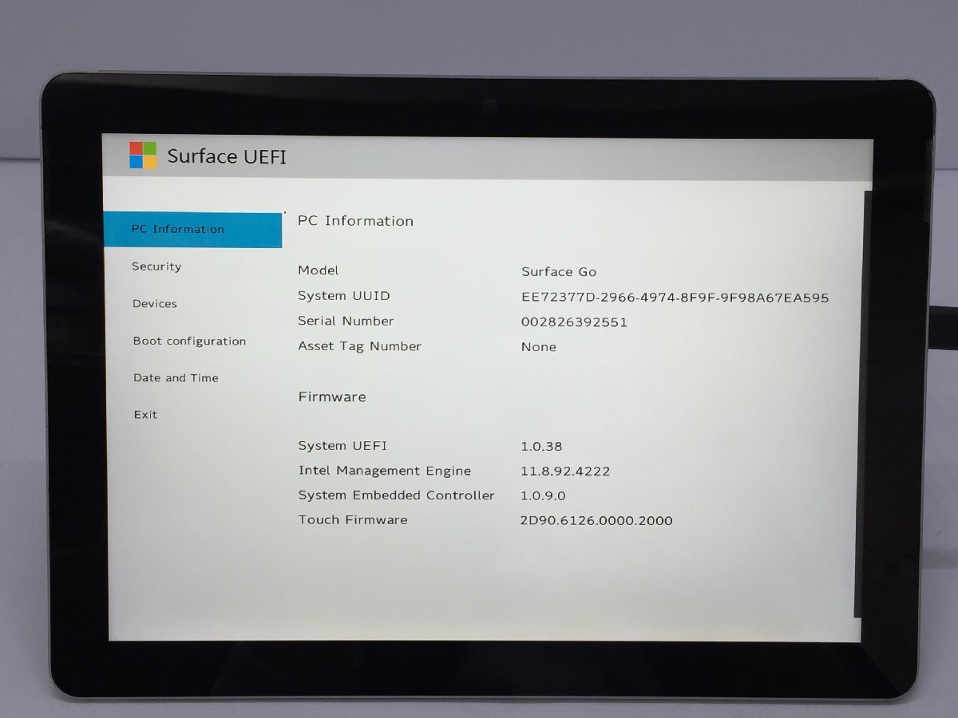Select the Model label
The image size is (958, 718).
(x=319, y=270)
